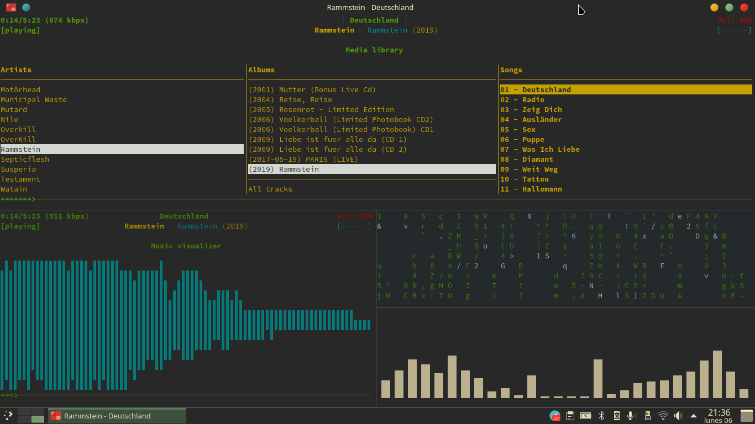Viewport: 755px width, 424px height.
Task: Open the Wi-Fi network tray icon
Action: [x=663, y=416]
